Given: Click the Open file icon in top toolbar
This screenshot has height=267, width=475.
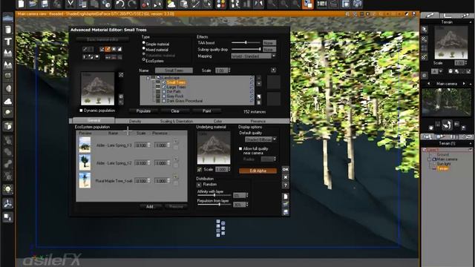Looking at the screenshot, I should pyautogui.click(x=33, y=4).
